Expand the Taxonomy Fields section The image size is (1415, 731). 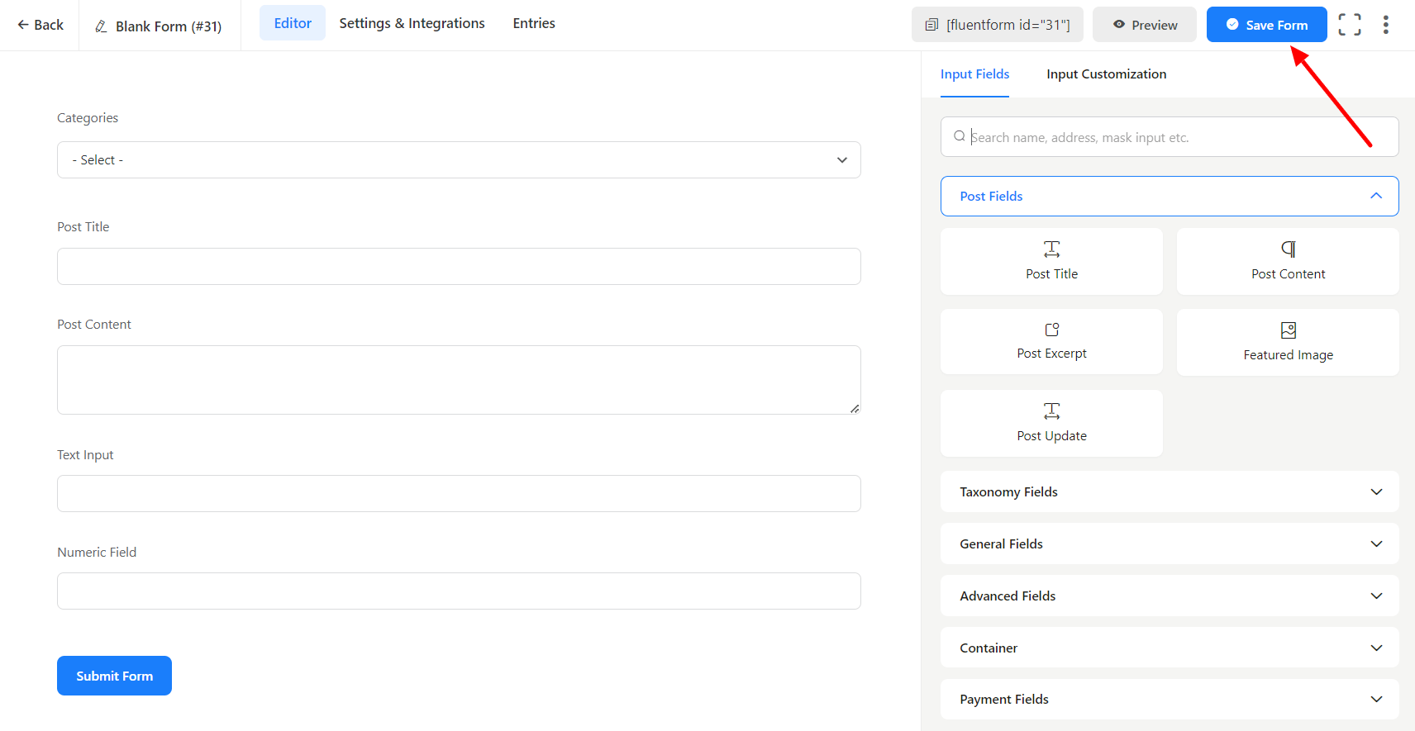1169,491
